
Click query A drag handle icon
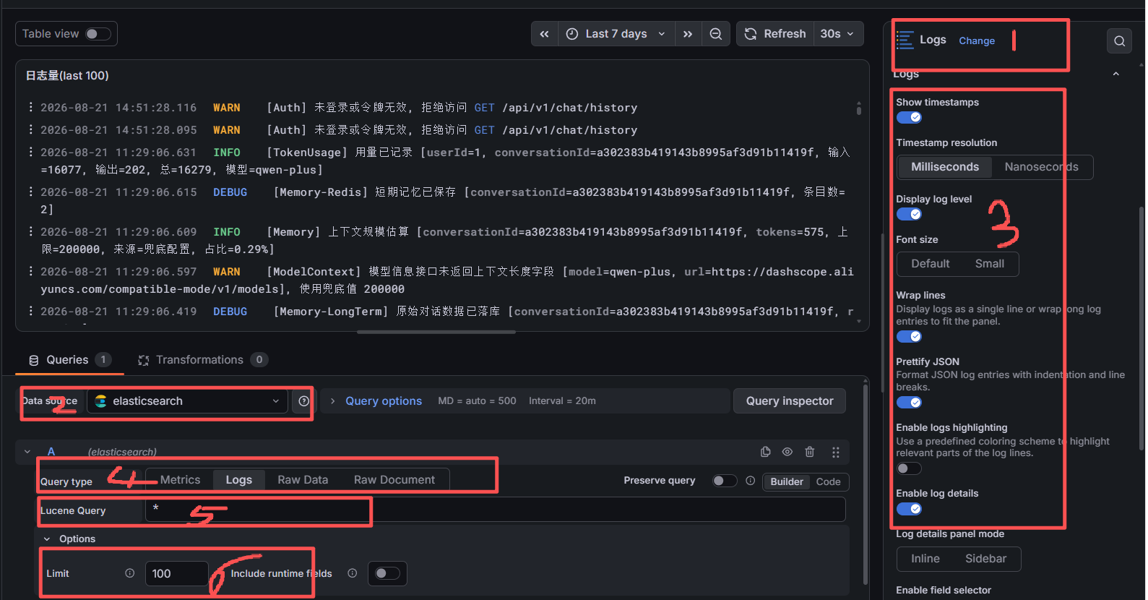(x=835, y=452)
